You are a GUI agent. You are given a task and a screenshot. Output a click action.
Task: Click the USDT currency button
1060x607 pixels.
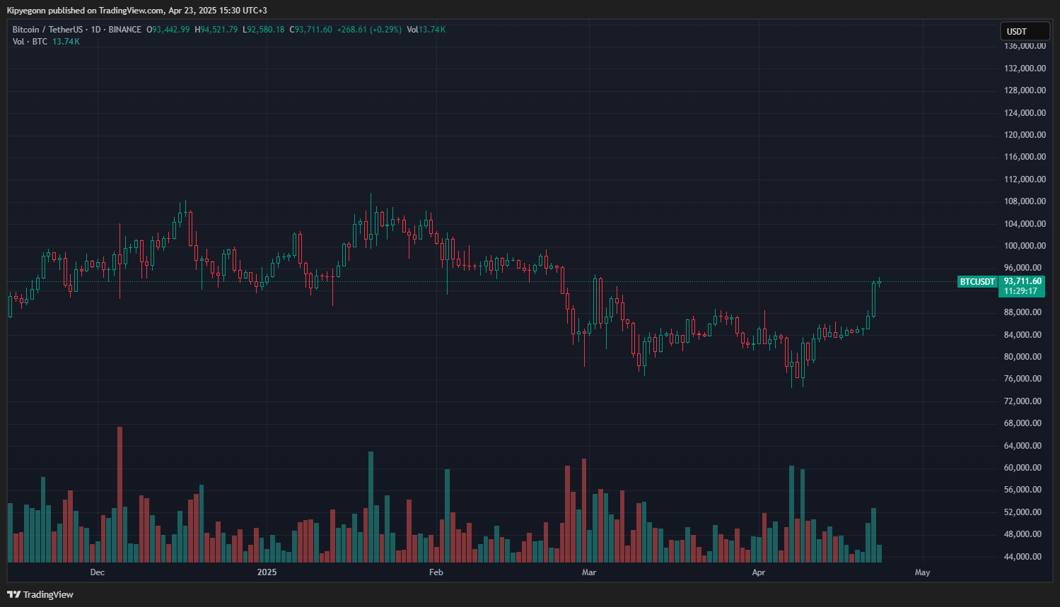click(x=1025, y=31)
